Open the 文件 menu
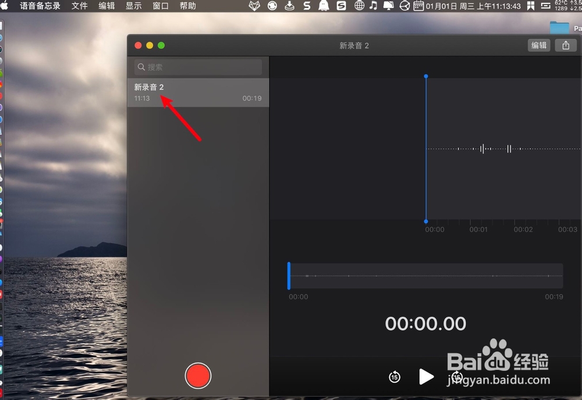The width and height of the screenshot is (582, 400). pos(79,6)
